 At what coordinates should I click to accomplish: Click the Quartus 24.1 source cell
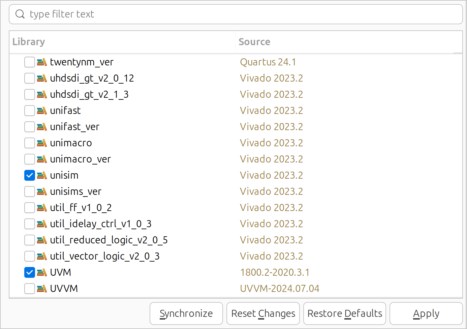268,62
